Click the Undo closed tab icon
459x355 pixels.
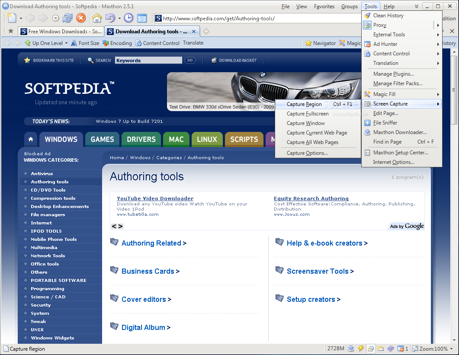click(x=110, y=18)
